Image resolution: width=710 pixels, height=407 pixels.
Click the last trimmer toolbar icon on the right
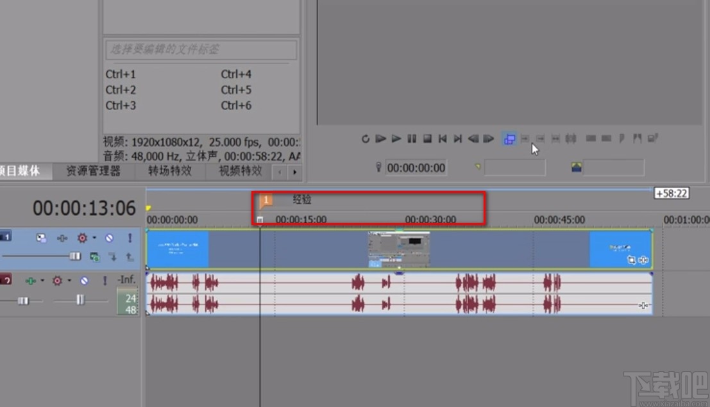point(652,138)
